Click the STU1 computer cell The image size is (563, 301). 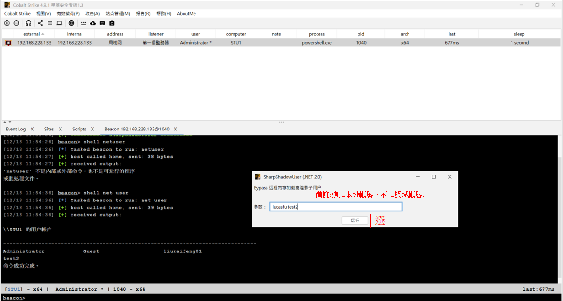[236, 43]
